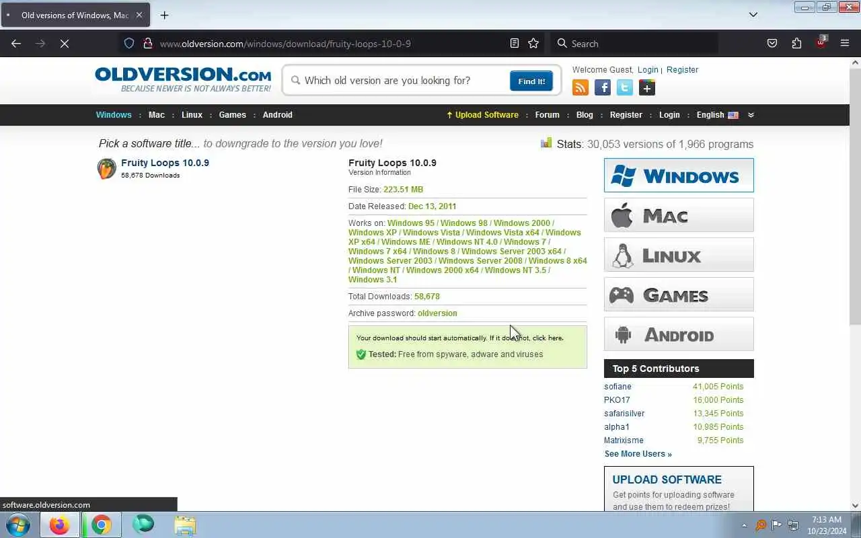Click the Windows 95 compatibility link
The width and height of the screenshot is (861, 538).
tap(410, 223)
